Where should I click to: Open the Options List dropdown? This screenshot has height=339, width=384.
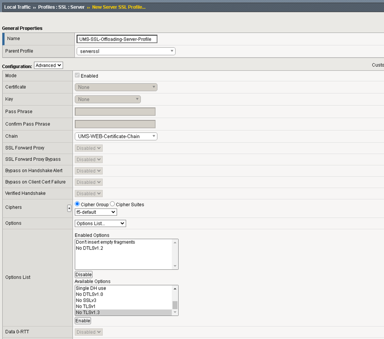(100, 223)
